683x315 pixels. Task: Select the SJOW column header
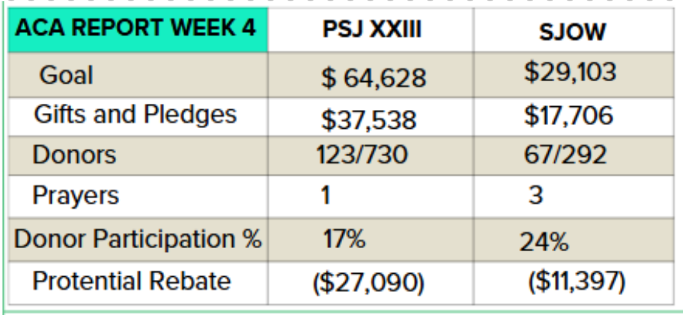(574, 30)
